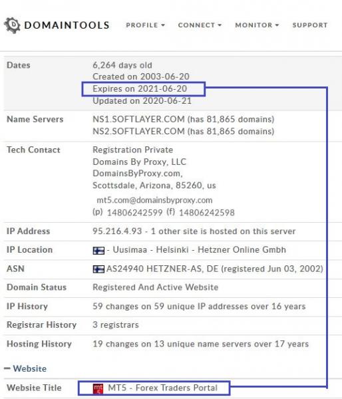Screen dimensions: 342x399
Task: Click the NS1.SOFTLAYER.COM name server entry
Action: 184,119
